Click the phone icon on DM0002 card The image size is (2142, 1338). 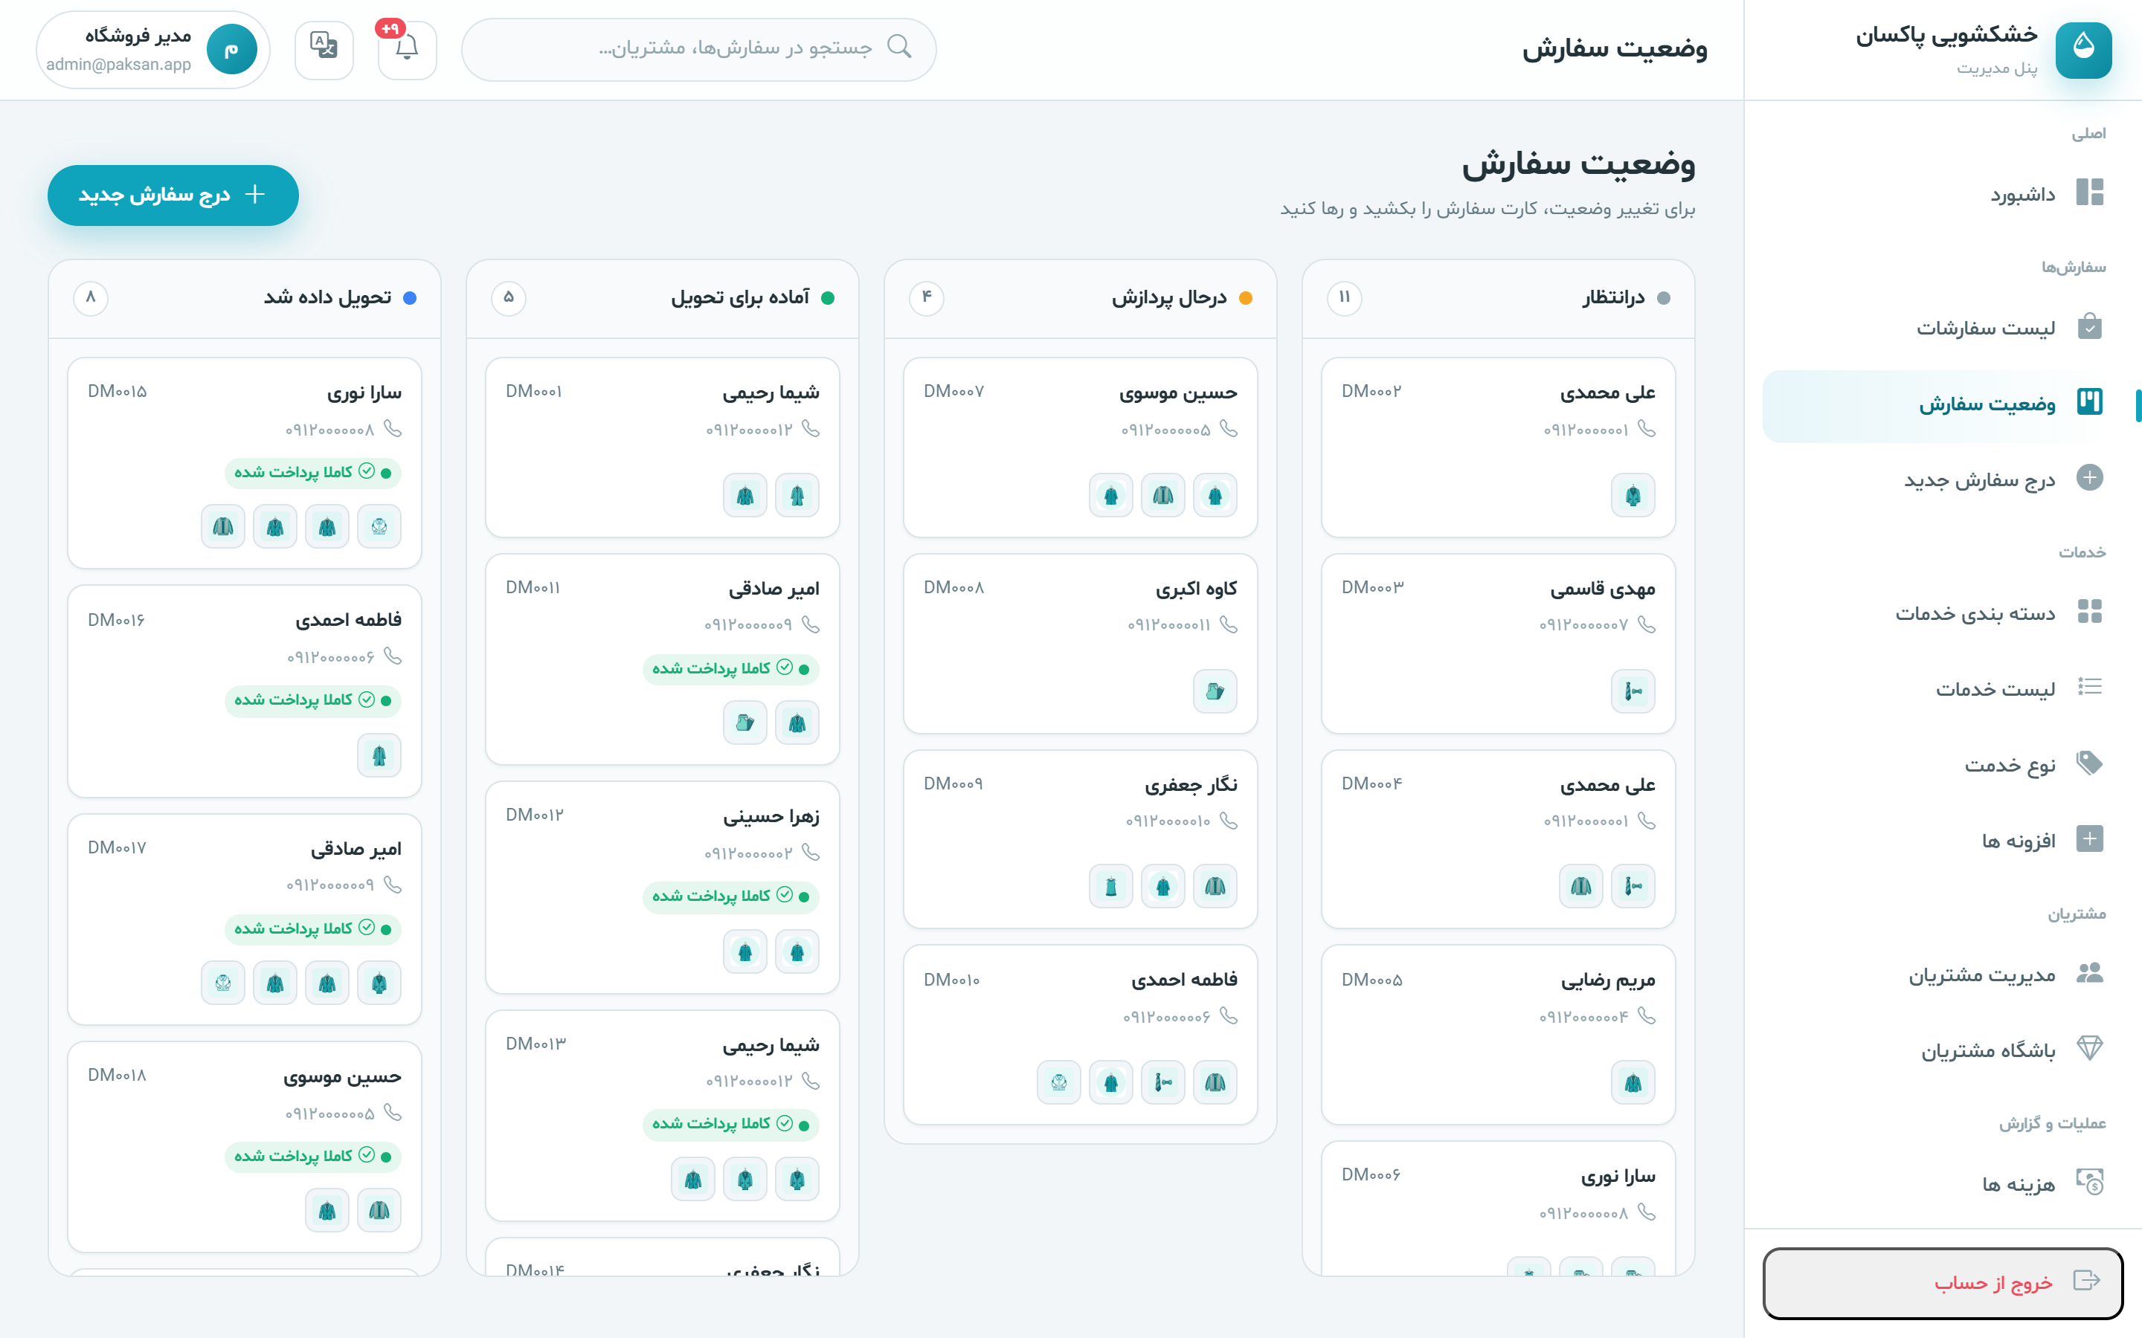[1647, 428]
